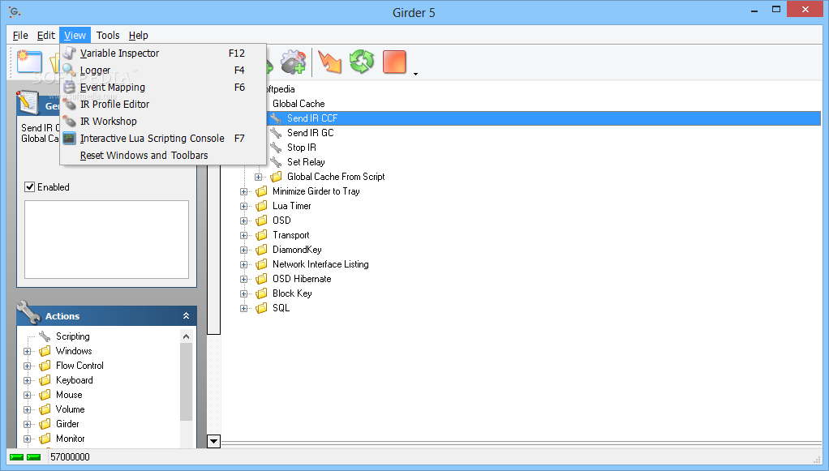This screenshot has width=829, height=471.
Task: Click the IR Profile Editor remote icon
Action: pos(69,104)
